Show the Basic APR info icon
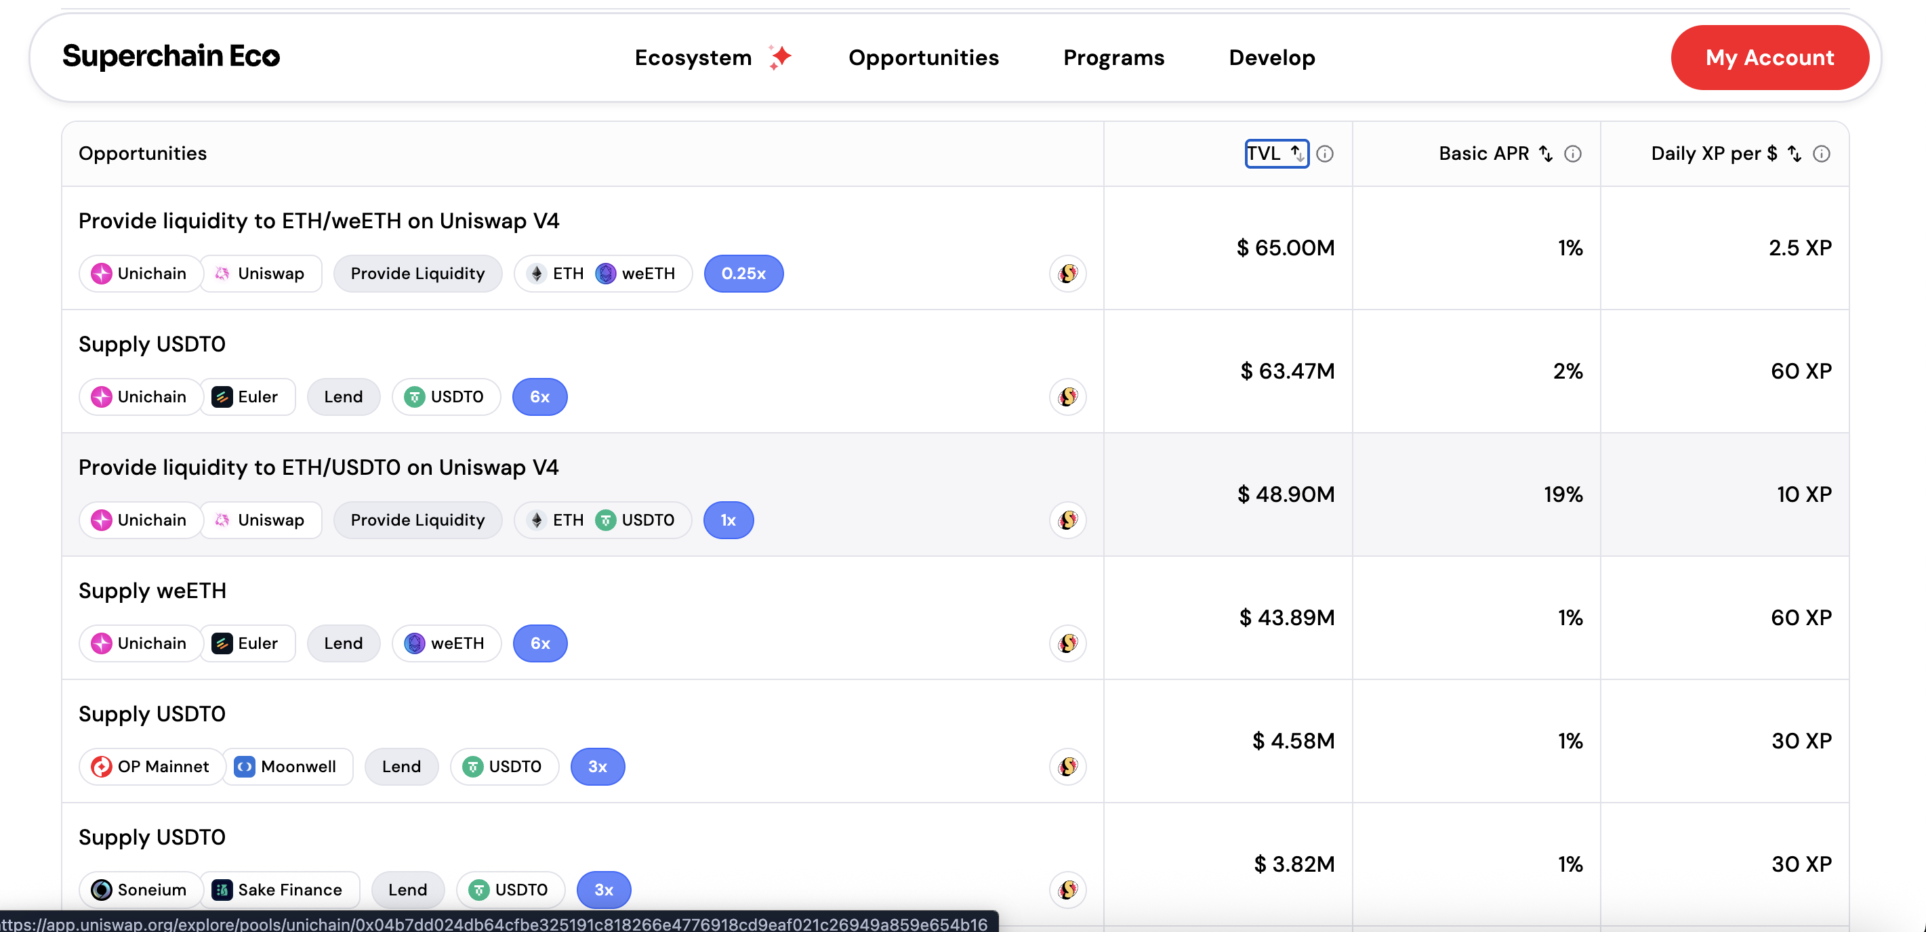The image size is (1926, 932). (x=1572, y=153)
